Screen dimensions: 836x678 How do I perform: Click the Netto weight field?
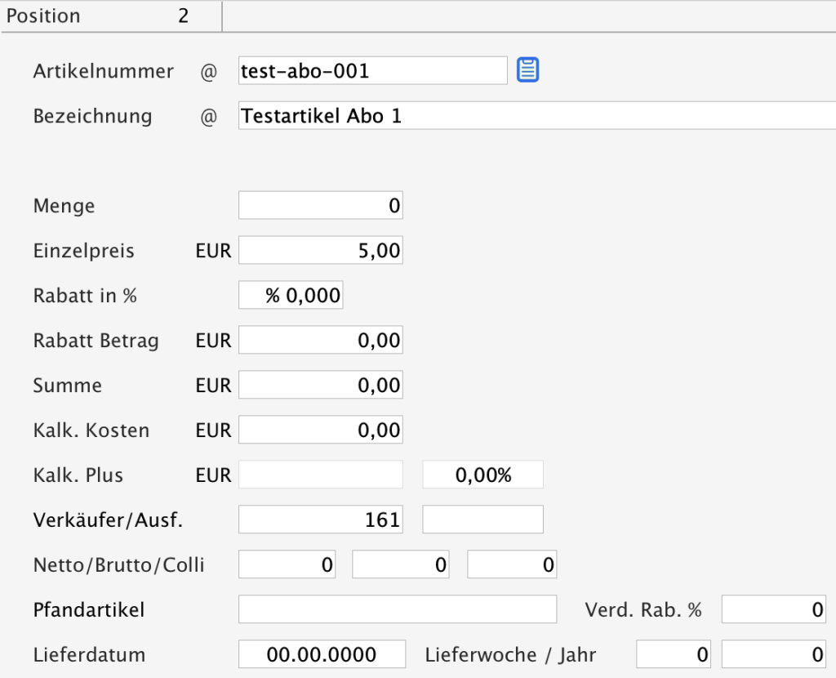[287, 564]
